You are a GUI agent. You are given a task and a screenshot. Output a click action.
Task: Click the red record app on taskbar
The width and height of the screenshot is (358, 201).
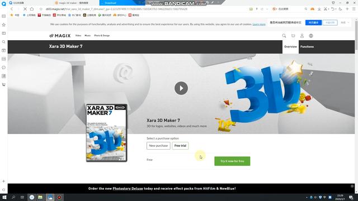pyautogui.click(x=59, y=197)
